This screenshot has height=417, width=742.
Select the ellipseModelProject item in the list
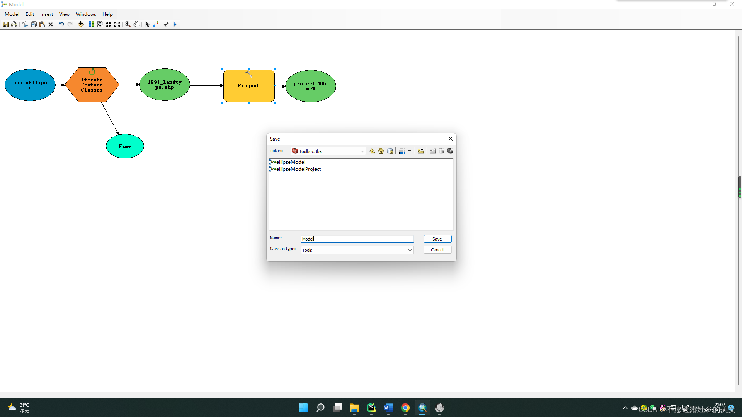[x=298, y=169]
